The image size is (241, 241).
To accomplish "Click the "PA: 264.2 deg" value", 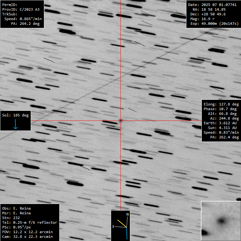I will click(25, 24).
